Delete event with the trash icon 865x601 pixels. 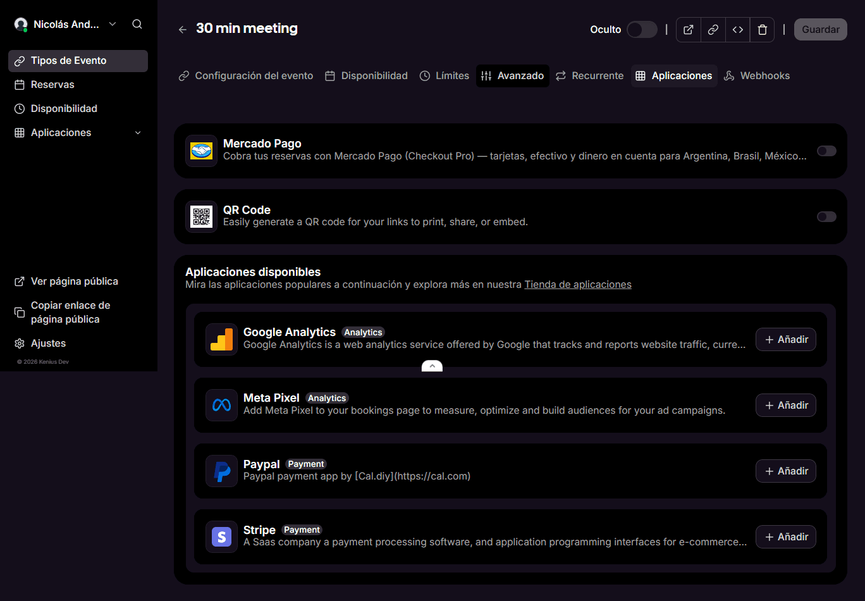tap(763, 30)
